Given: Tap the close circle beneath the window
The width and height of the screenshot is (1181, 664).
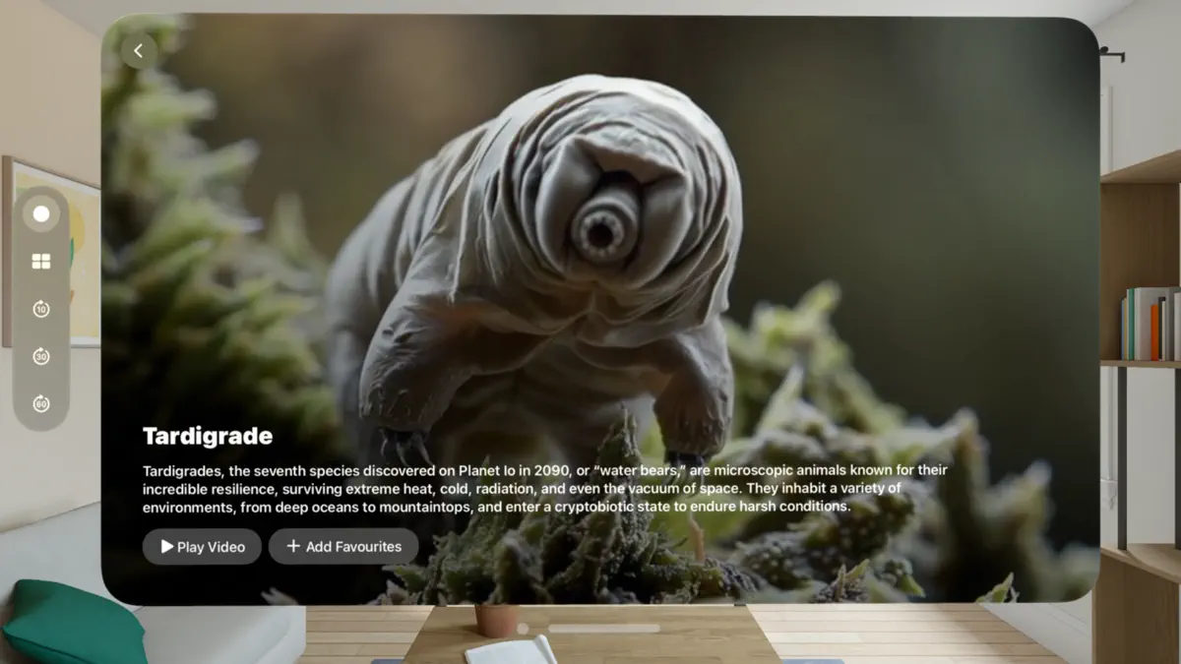Looking at the screenshot, I should (523, 627).
